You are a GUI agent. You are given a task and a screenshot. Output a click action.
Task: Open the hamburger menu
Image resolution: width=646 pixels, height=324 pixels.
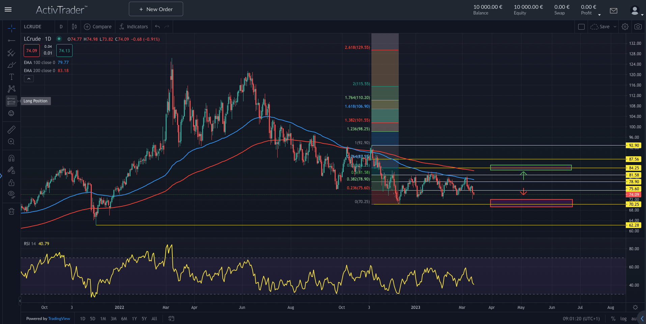(x=8, y=9)
